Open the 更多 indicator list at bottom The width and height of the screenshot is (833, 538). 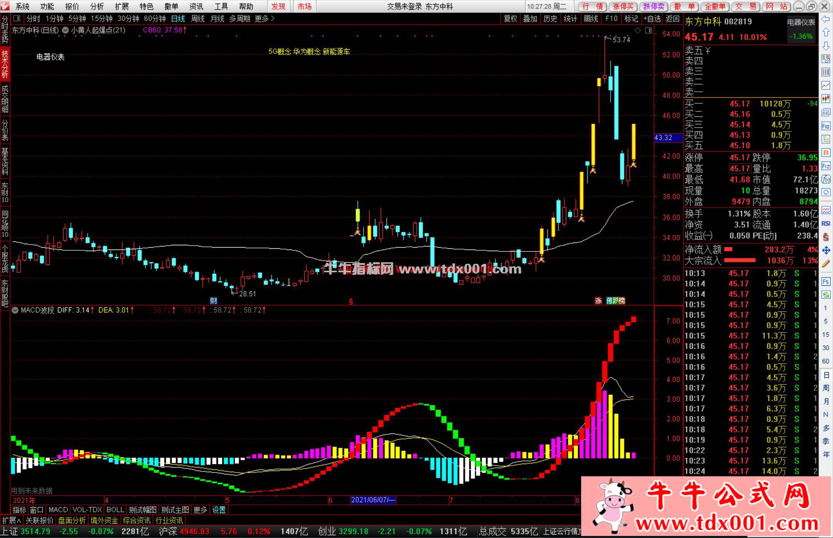[x=200, y=510]
